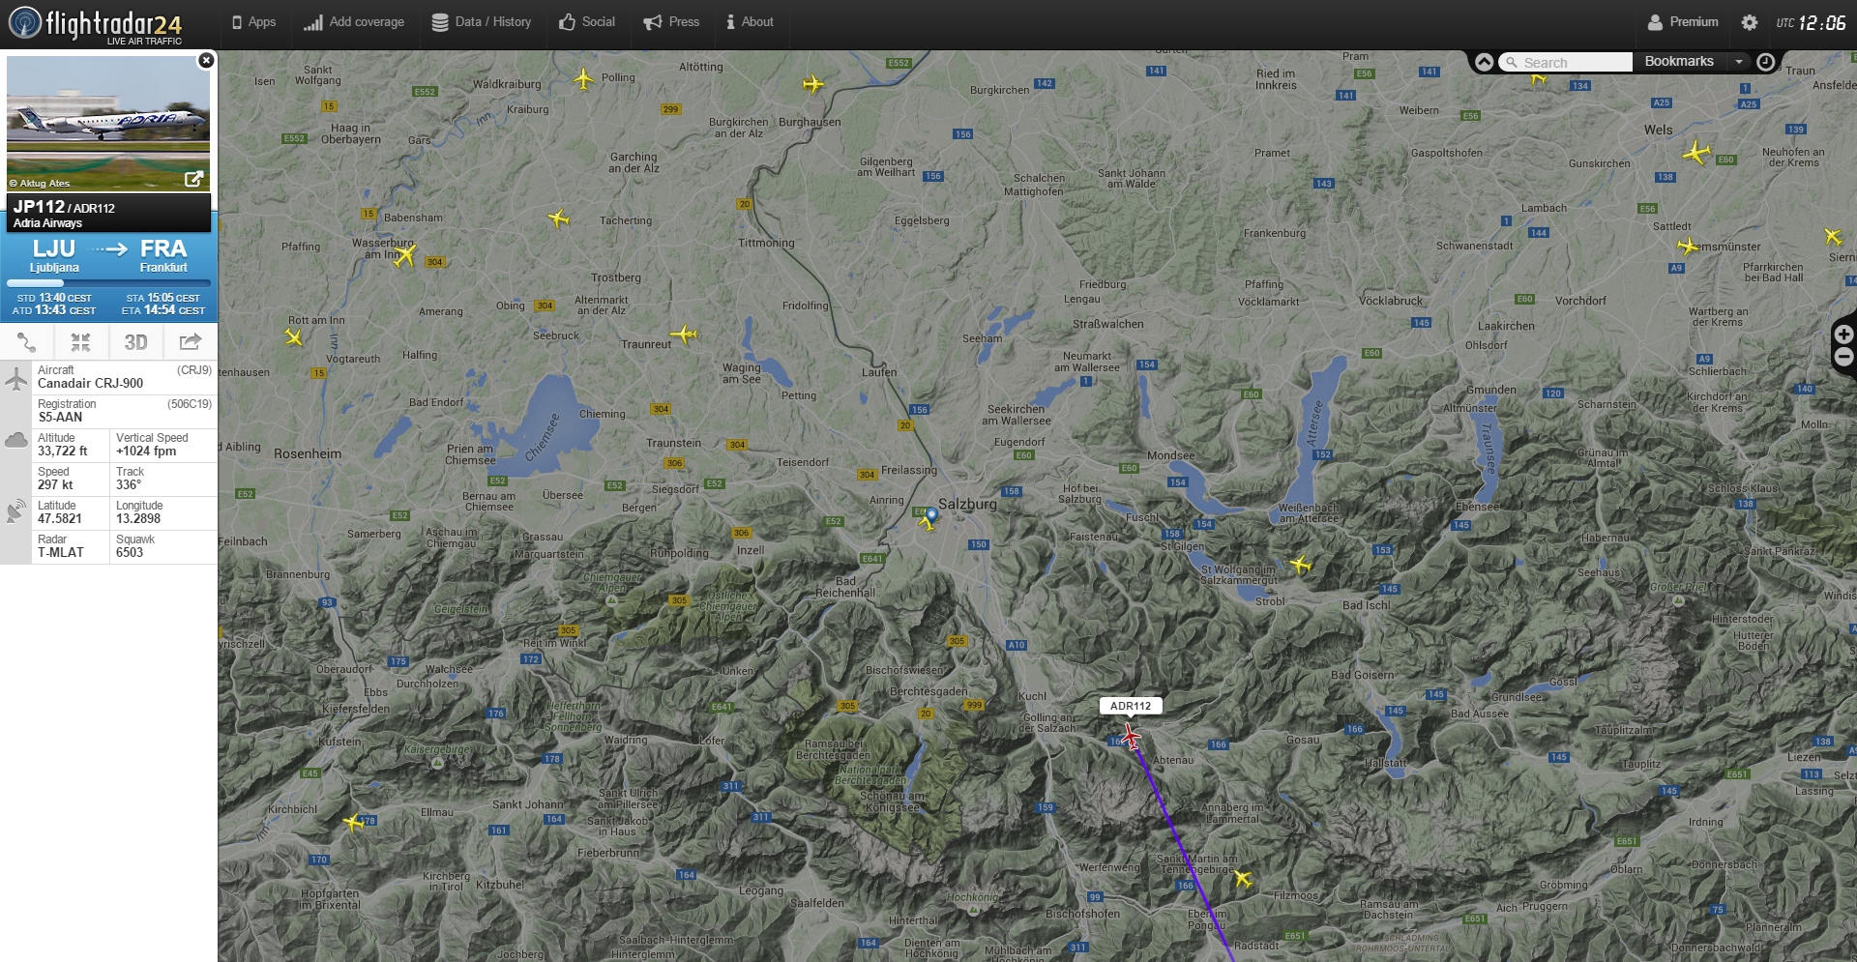Expand the Bookmarks dropdown arrow
The width and height of the screenshot is (1857, 962).
point(1739,62)
